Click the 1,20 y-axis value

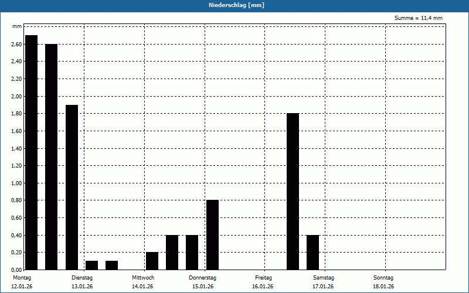coord(17,166)
